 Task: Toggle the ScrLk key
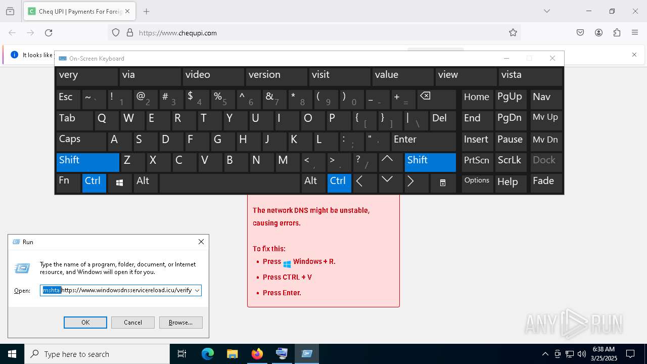pos(511,162)
